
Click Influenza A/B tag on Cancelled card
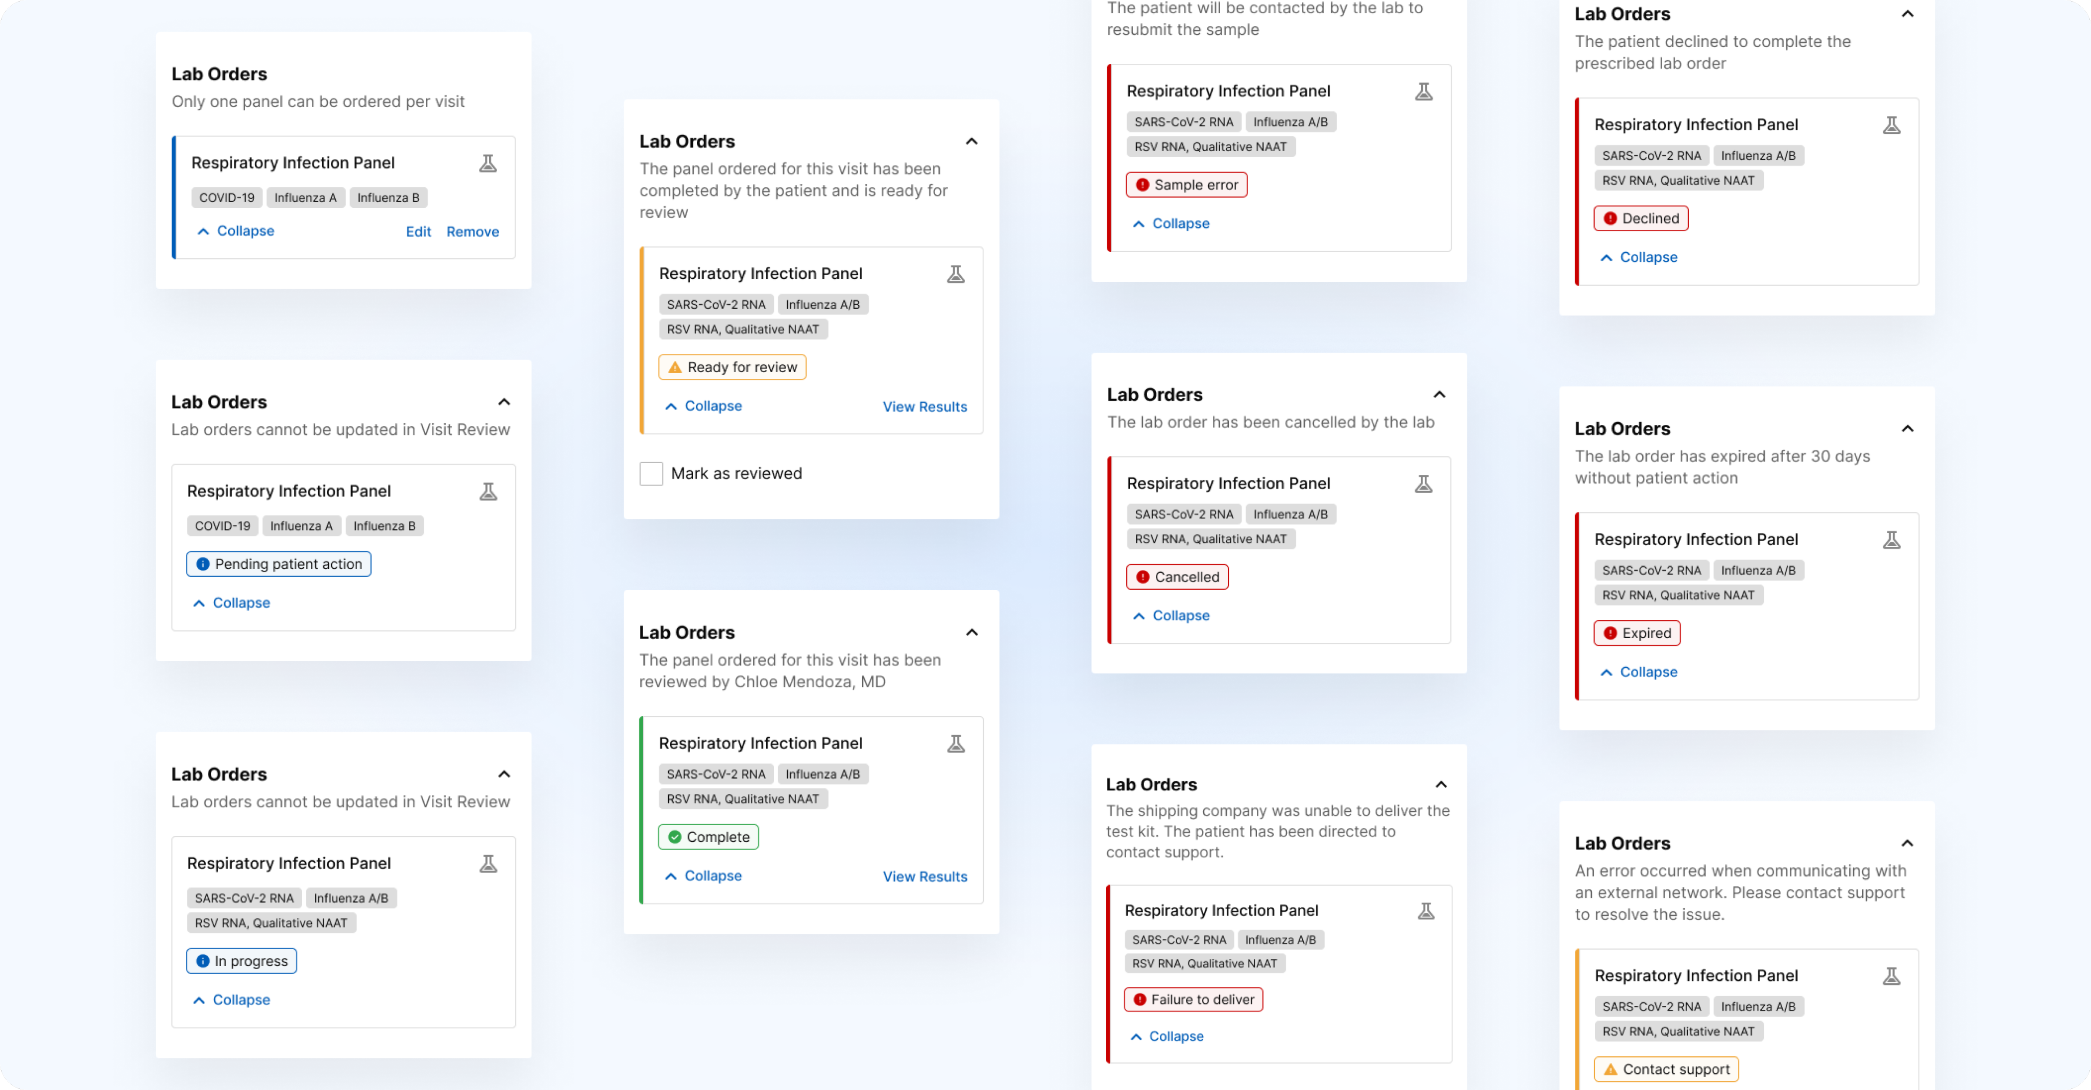pos(1290,515)
